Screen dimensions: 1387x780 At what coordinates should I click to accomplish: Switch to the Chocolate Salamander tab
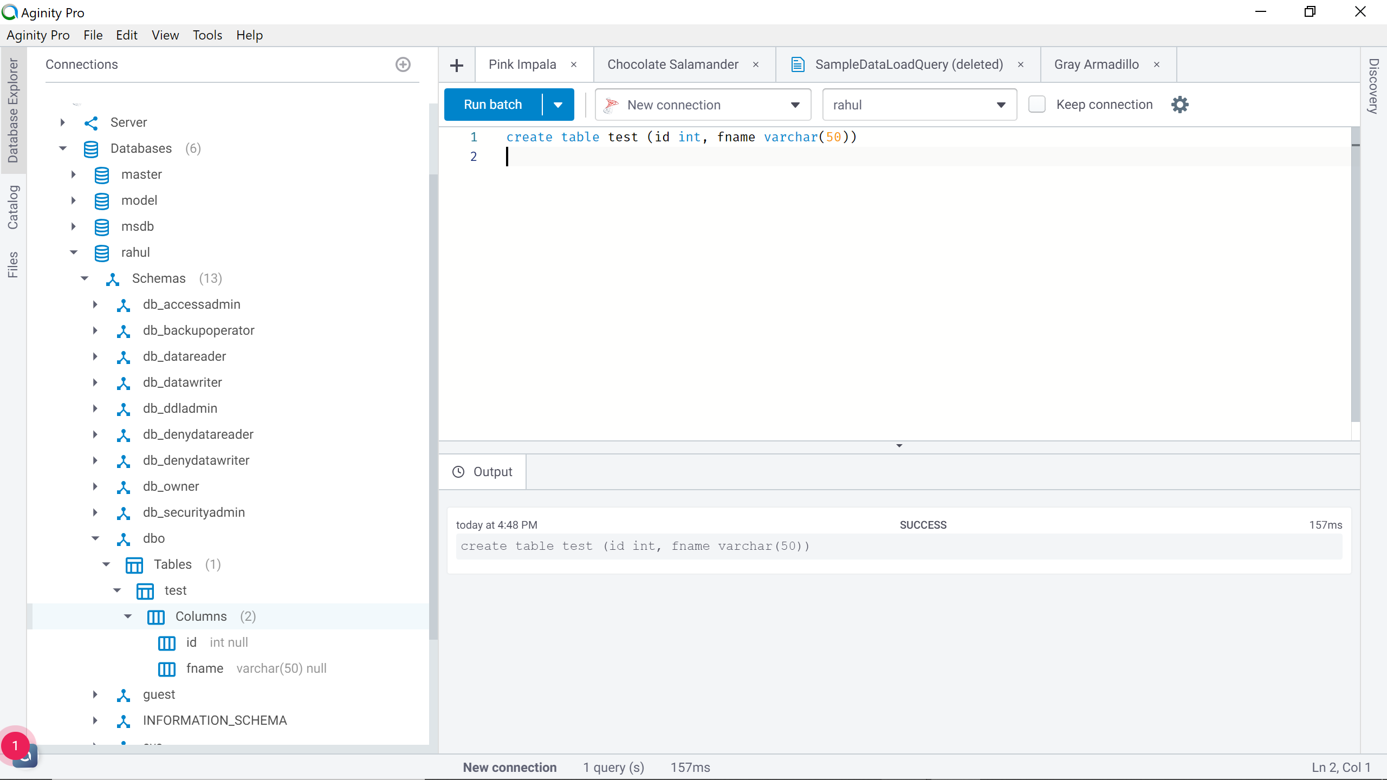672,64
